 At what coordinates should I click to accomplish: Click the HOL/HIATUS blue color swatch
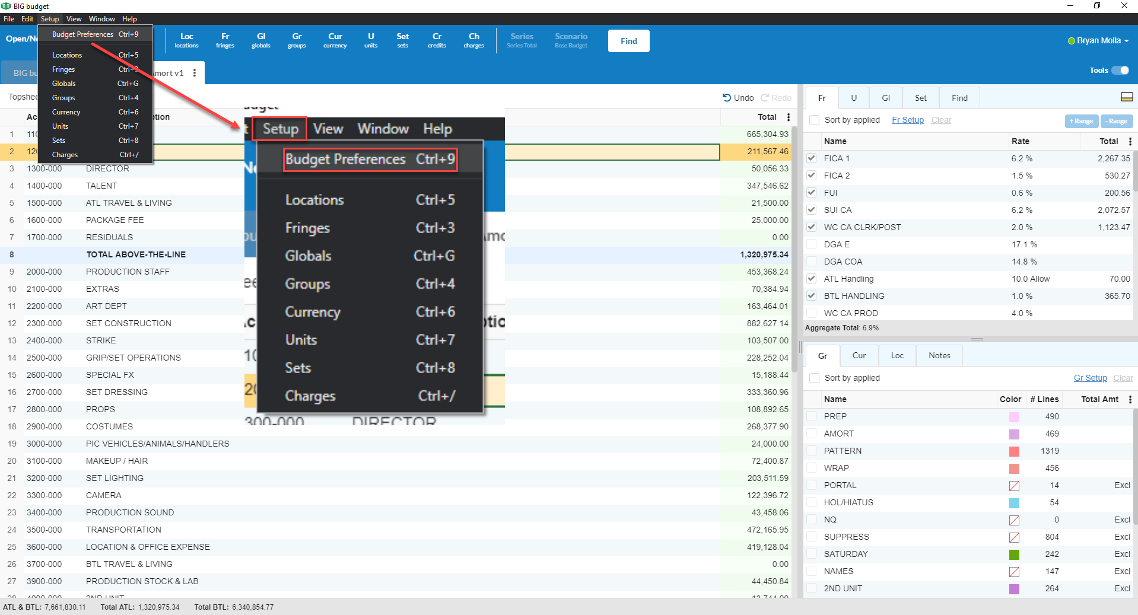click(1015, 503)
